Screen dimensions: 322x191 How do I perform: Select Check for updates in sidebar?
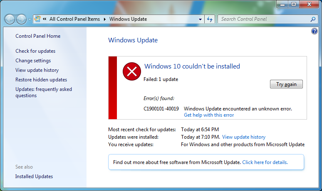click(x=35, y=51)
